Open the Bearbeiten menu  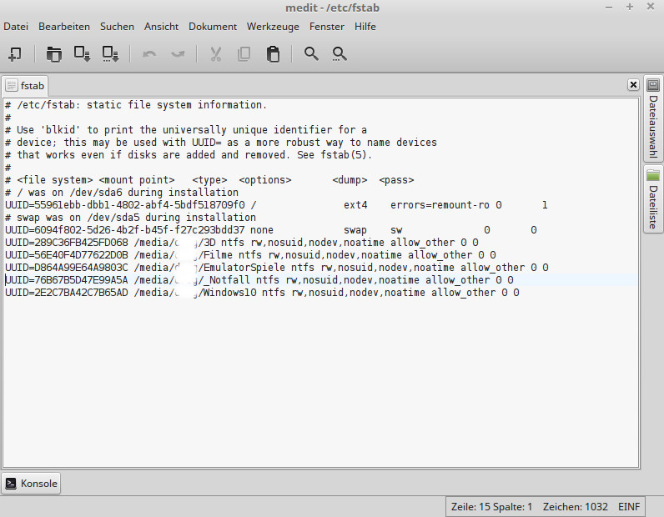coord(64,27)
